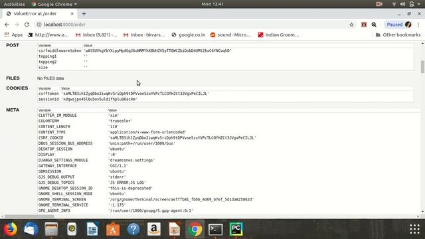
Task: Open the Help icon in the dock
Action: point(133,229)
